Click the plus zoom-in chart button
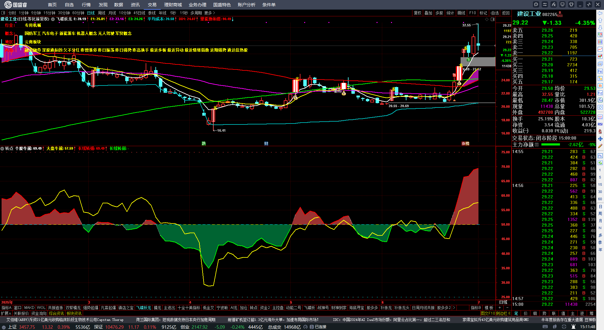This screenshot has height=330, width=604. point(500,308)
